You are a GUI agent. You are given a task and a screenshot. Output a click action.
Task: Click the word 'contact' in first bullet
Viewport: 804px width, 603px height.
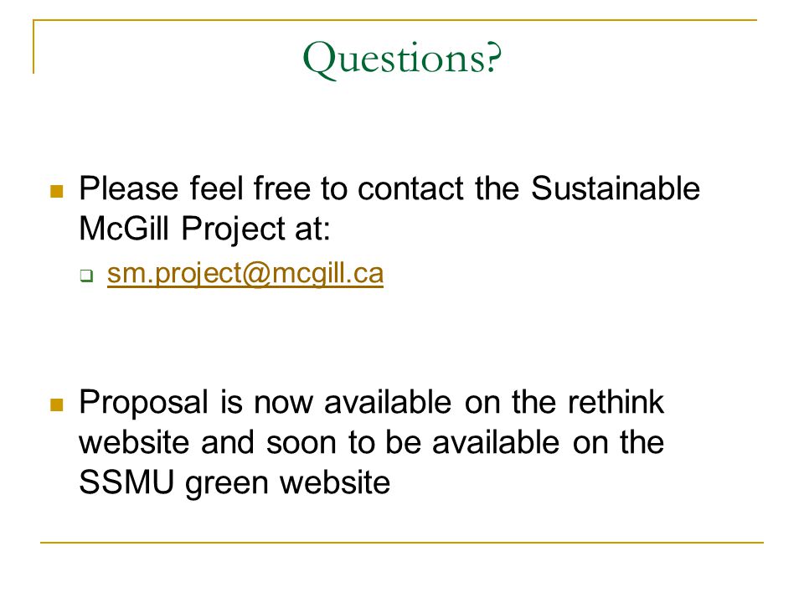(410, 188)
